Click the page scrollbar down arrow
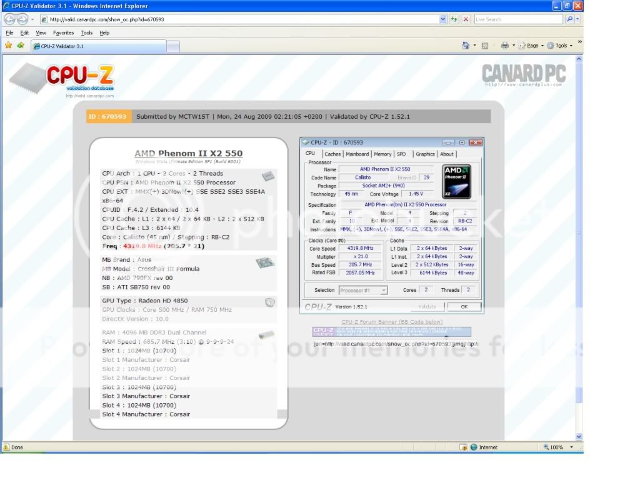 (579, 436)
